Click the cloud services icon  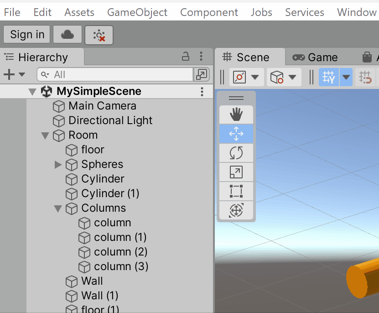(x=67, y=35)
